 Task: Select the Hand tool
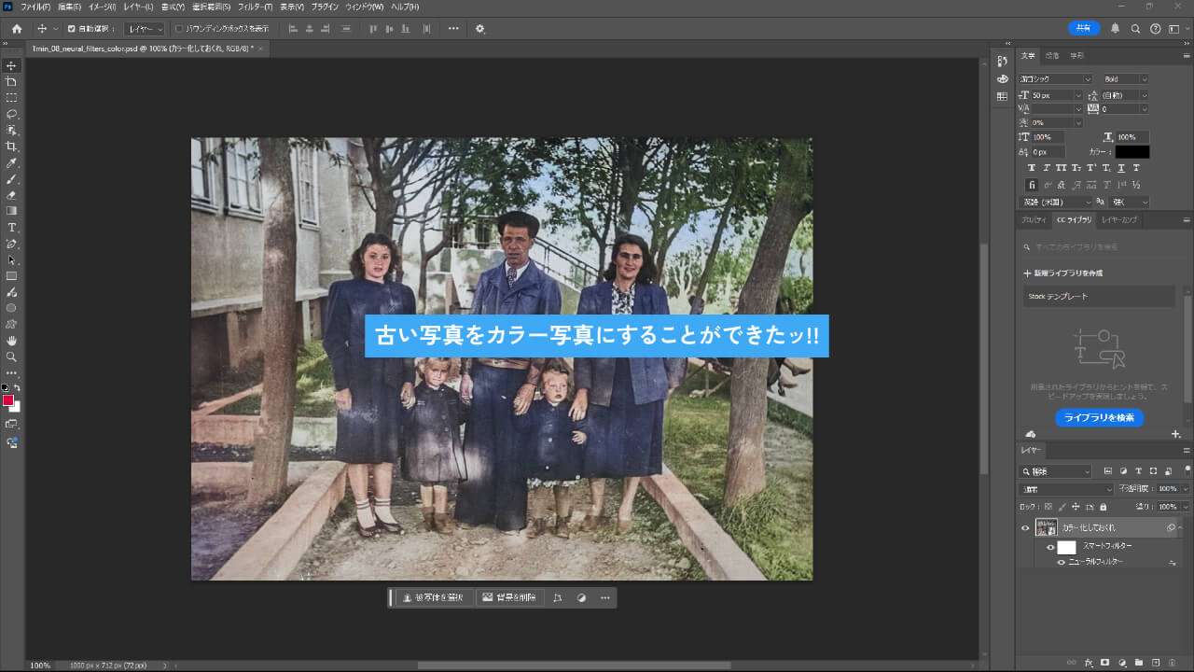(11, 341)
